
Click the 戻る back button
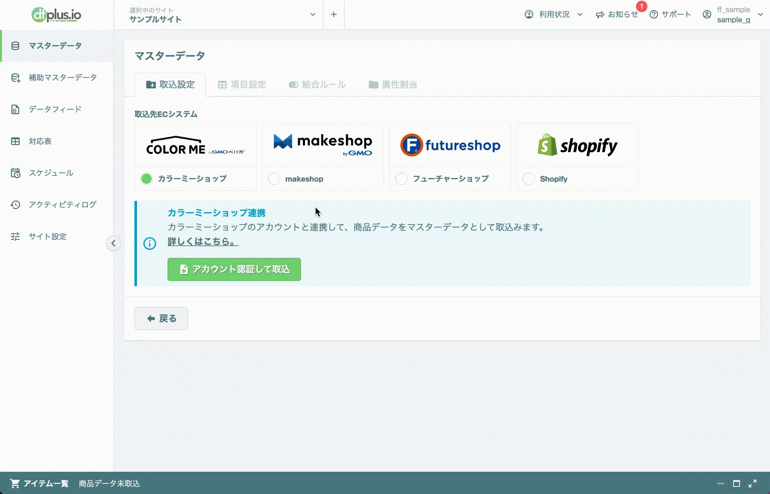tap(161, 319)
